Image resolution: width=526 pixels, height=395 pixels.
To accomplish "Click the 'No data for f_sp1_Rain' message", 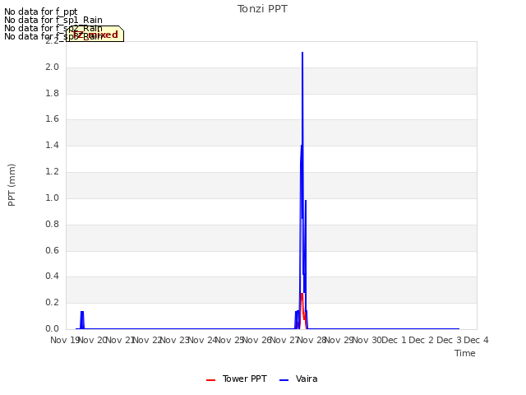I will point(53,20).
